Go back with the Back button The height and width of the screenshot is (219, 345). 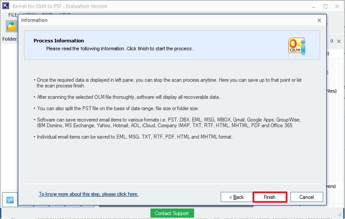236,197
